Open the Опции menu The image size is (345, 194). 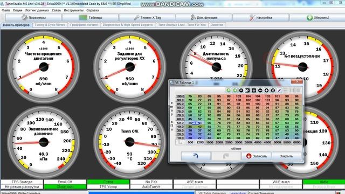(x=17, y=10)
